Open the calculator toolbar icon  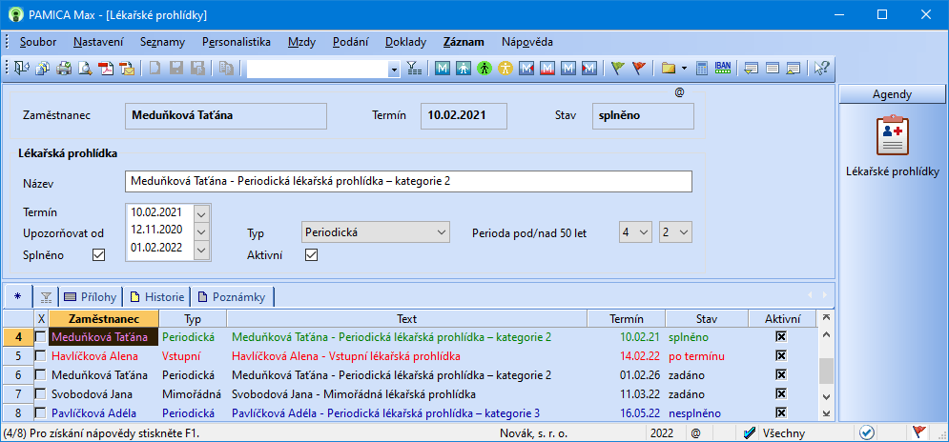point(701,69)
